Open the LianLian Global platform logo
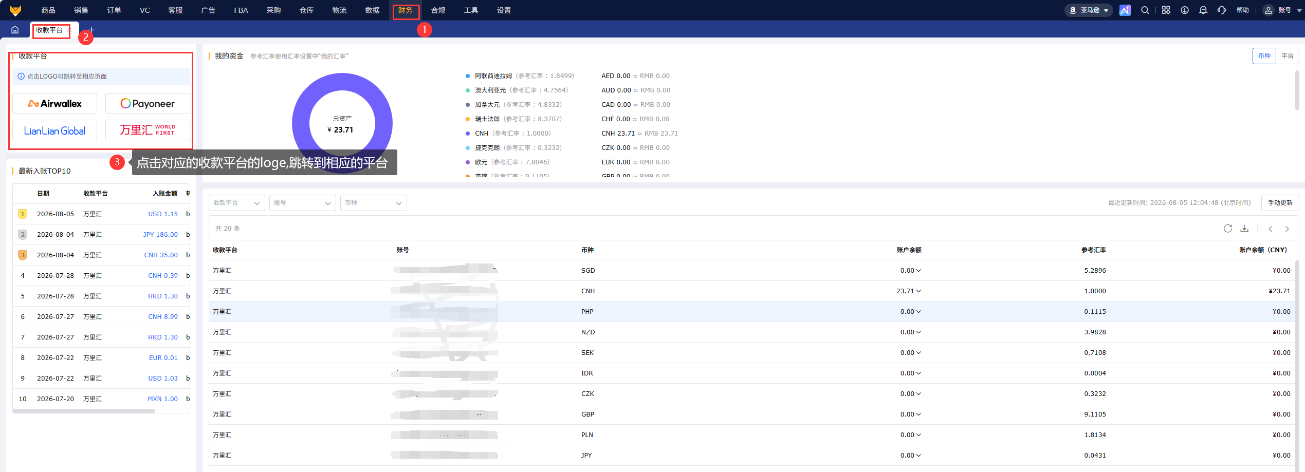The width and height of the screenshot is (1305, 472). click(54, 130)
